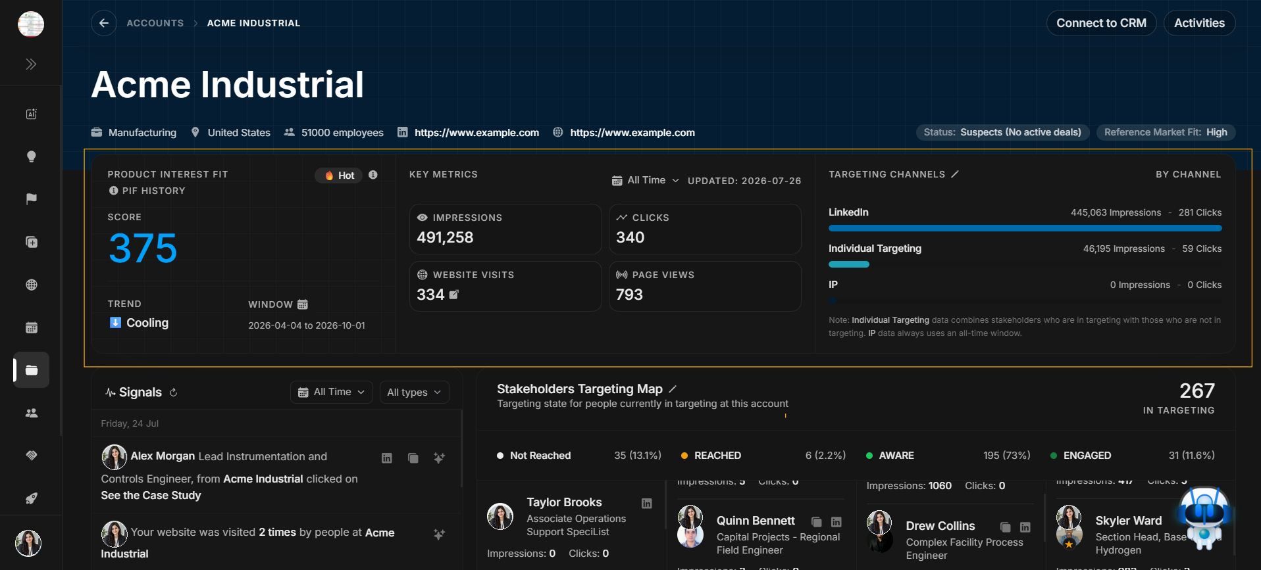This screenshot has width=1261, height=570.
Task: Copy Drew Collins details icon
Action: (1006, 527)
